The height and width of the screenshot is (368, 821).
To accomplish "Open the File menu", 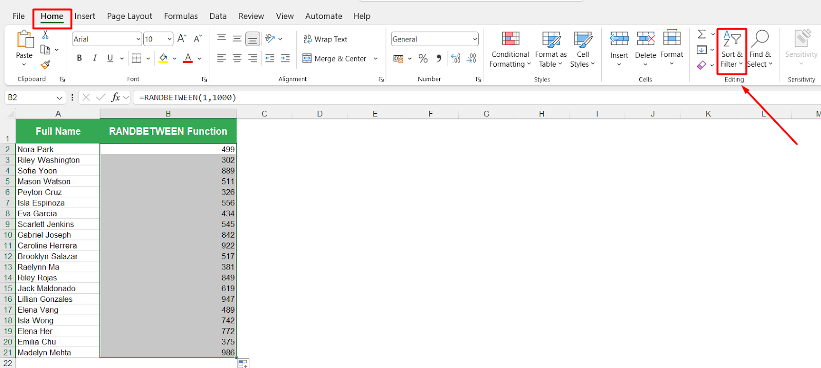I will pos(18,16).
